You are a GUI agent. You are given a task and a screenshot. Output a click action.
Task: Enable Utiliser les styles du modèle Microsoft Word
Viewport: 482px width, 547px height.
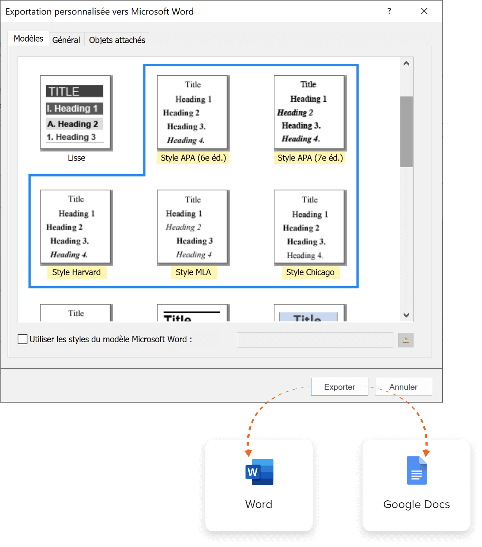pyautogui.click(x=22, y=339)
